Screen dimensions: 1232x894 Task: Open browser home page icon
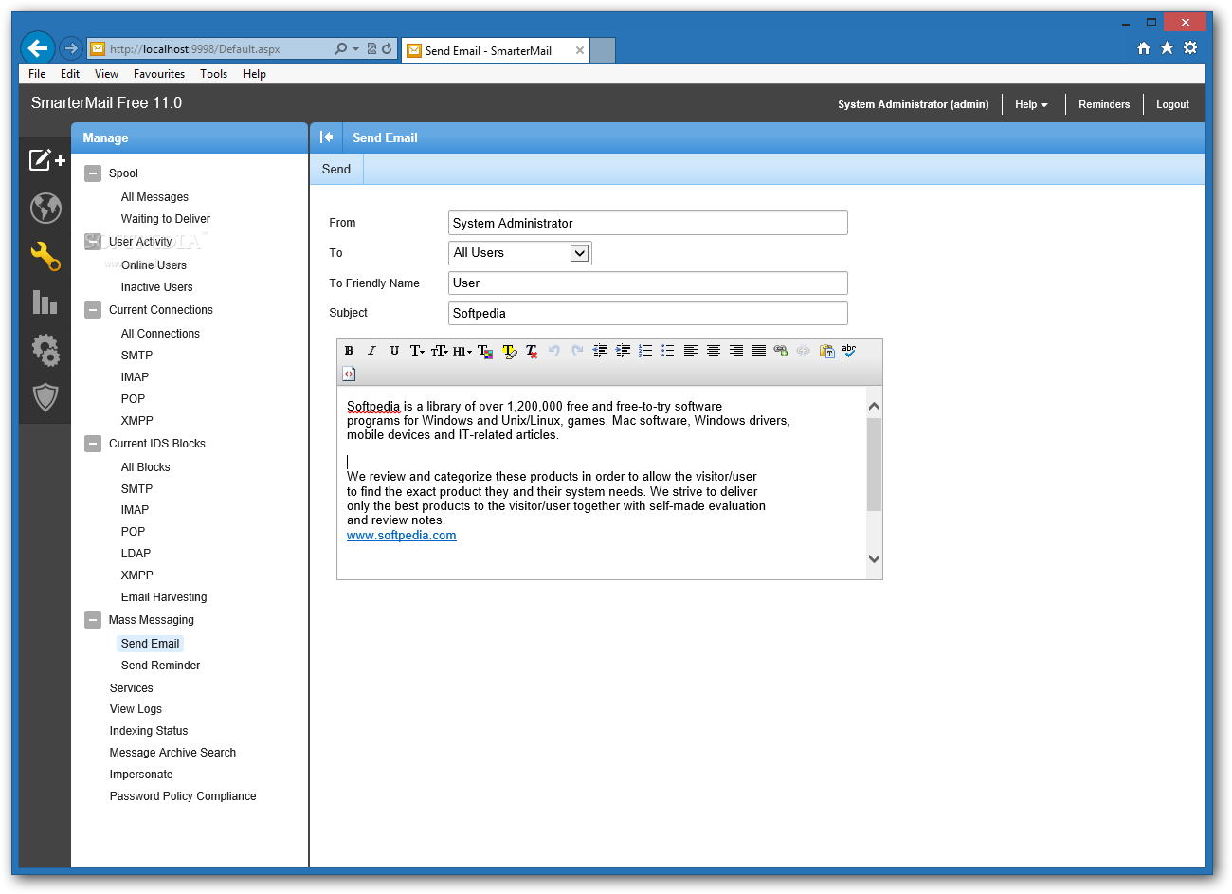[x=1144, y=48]
